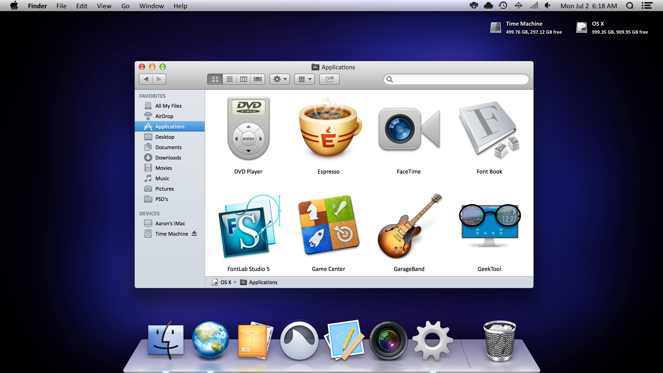Click signal bars icon in menu bar
663x373 pixels.
click(x=534, y=6)
